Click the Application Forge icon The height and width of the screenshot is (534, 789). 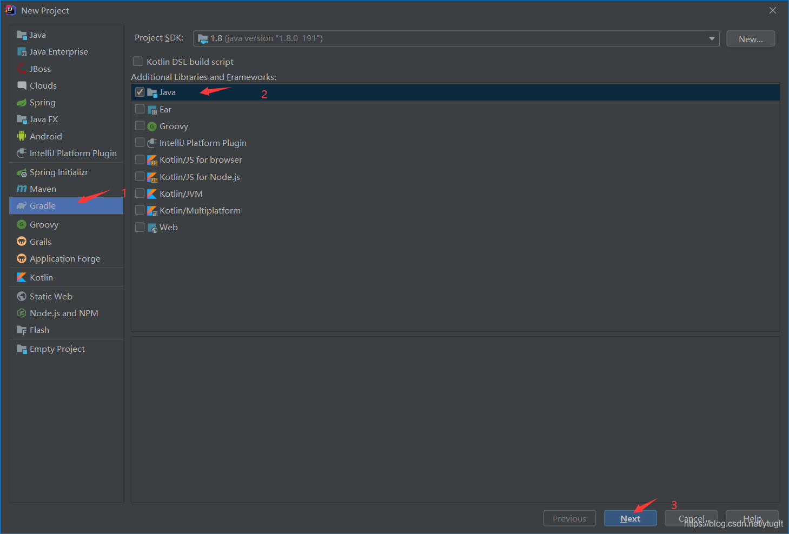(x=22, y=258)
